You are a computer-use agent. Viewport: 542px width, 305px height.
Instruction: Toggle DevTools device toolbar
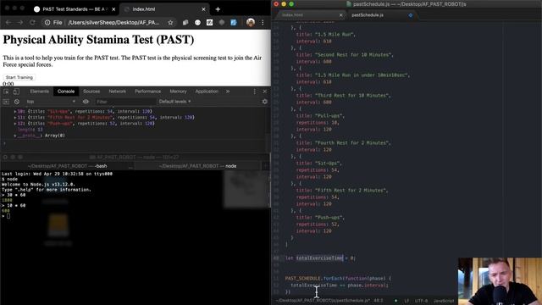click(16, 91)
